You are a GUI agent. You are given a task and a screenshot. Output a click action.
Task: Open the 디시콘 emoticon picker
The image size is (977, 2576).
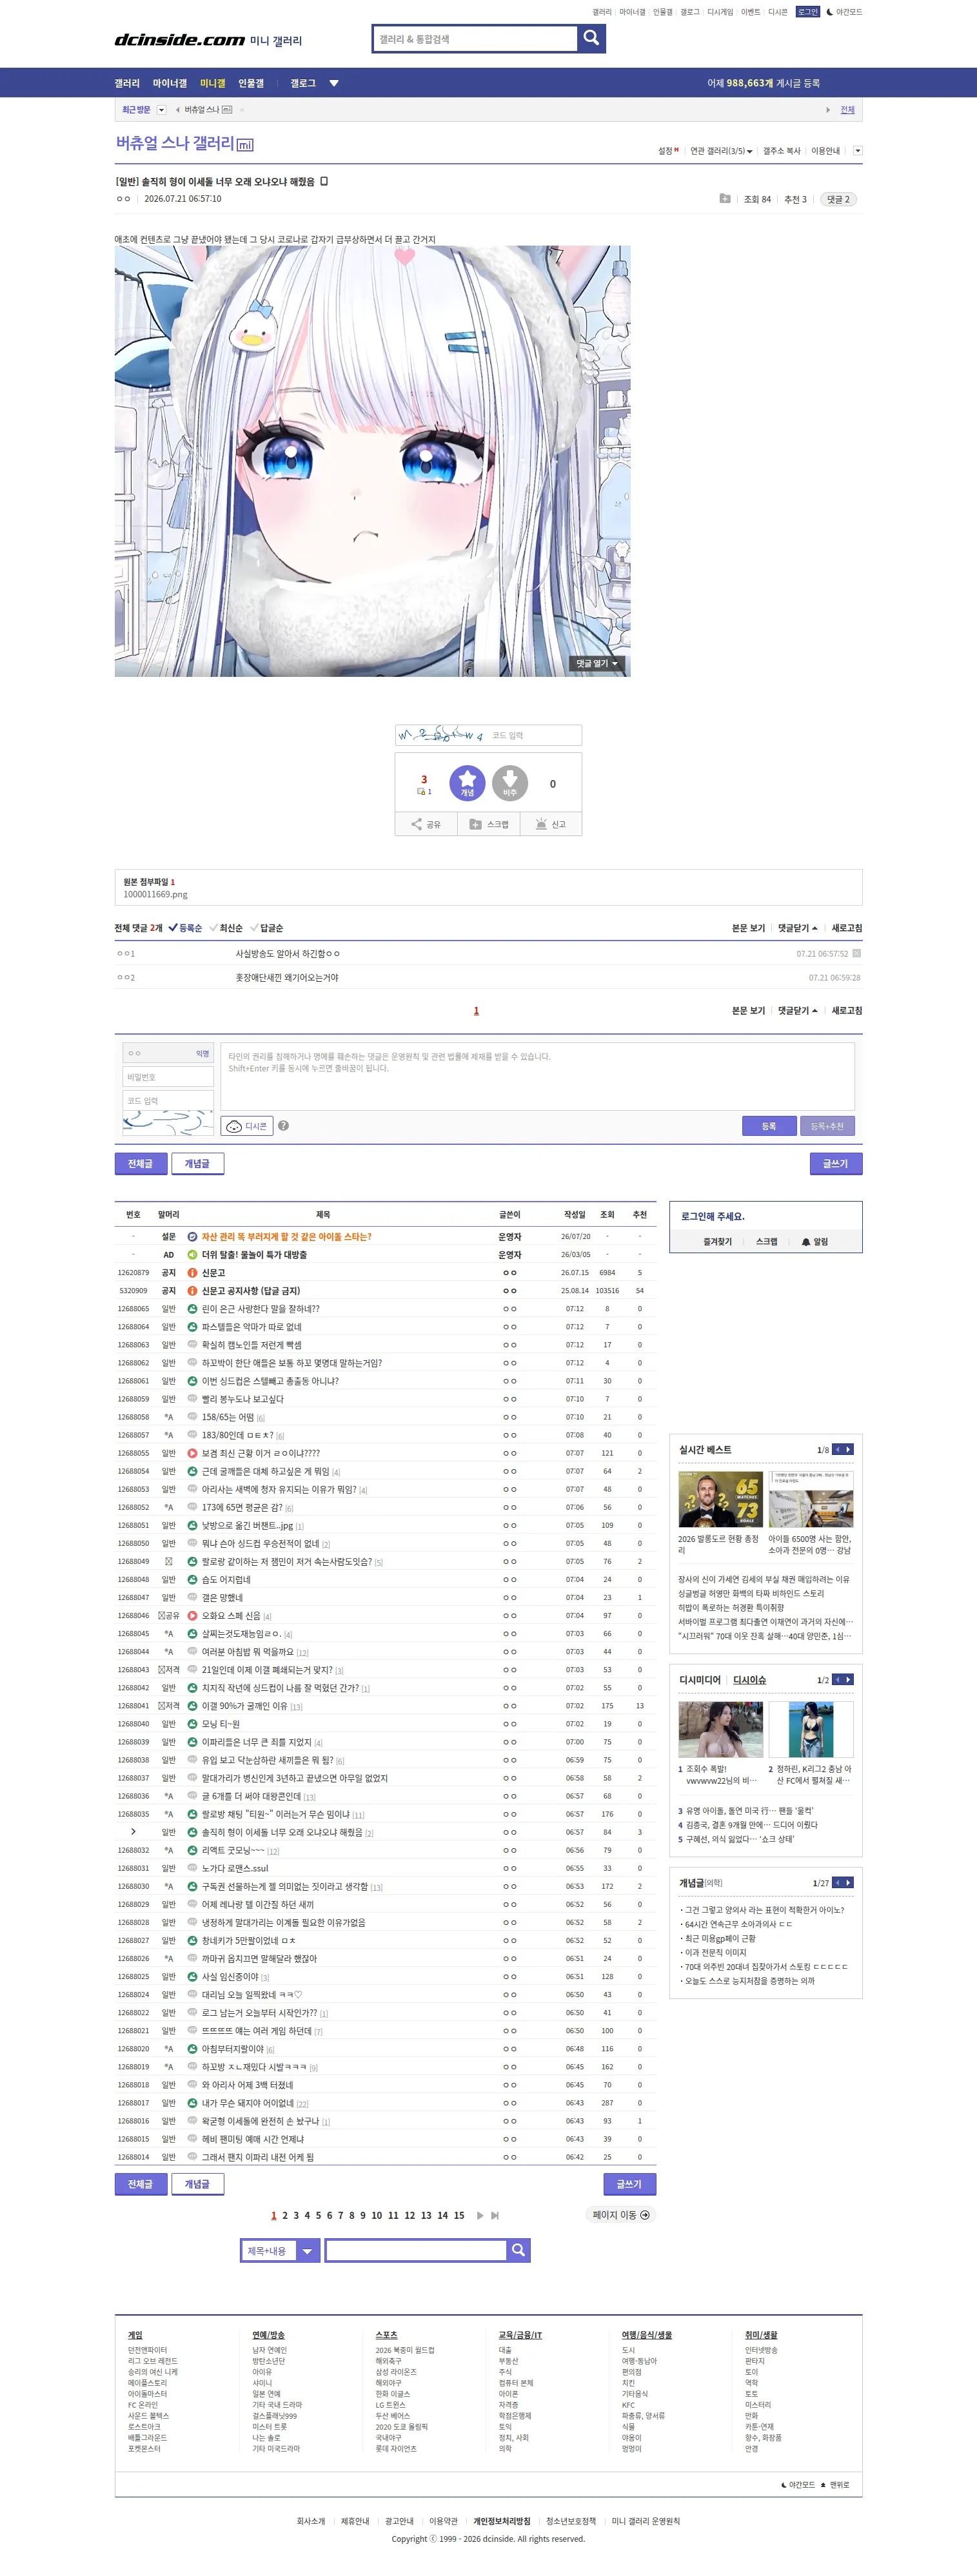[247, 1126]
